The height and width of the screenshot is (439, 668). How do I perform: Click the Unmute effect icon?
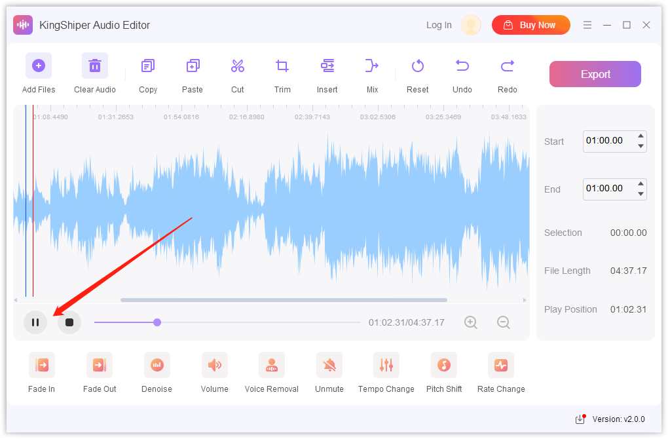[329, 365]
